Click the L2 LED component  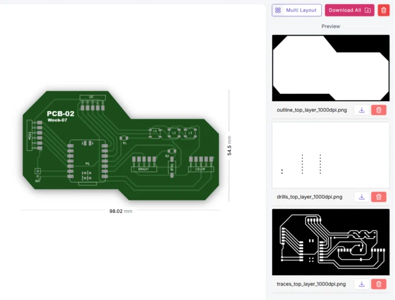[174, 133]
